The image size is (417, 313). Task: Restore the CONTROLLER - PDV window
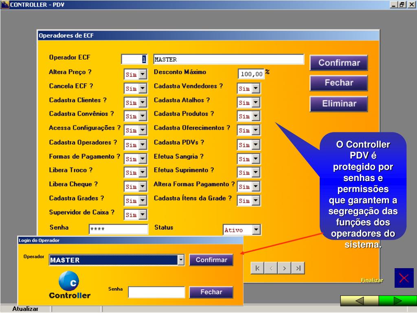coord(402,4)
